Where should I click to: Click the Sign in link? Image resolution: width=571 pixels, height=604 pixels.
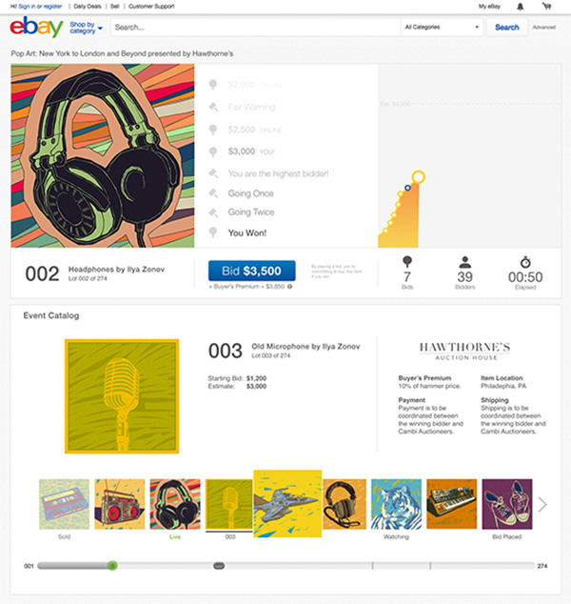point(27,6)
